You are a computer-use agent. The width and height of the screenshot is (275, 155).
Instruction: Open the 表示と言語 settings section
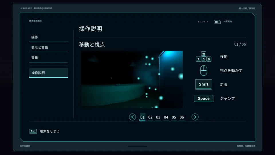point(48,47)
